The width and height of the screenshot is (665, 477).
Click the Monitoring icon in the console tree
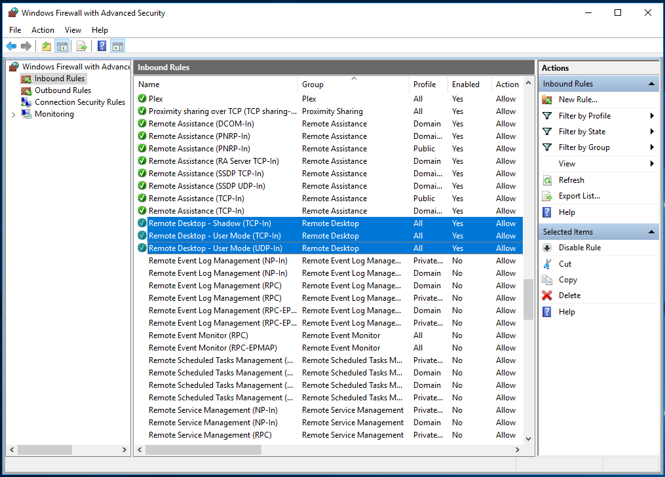26,114
